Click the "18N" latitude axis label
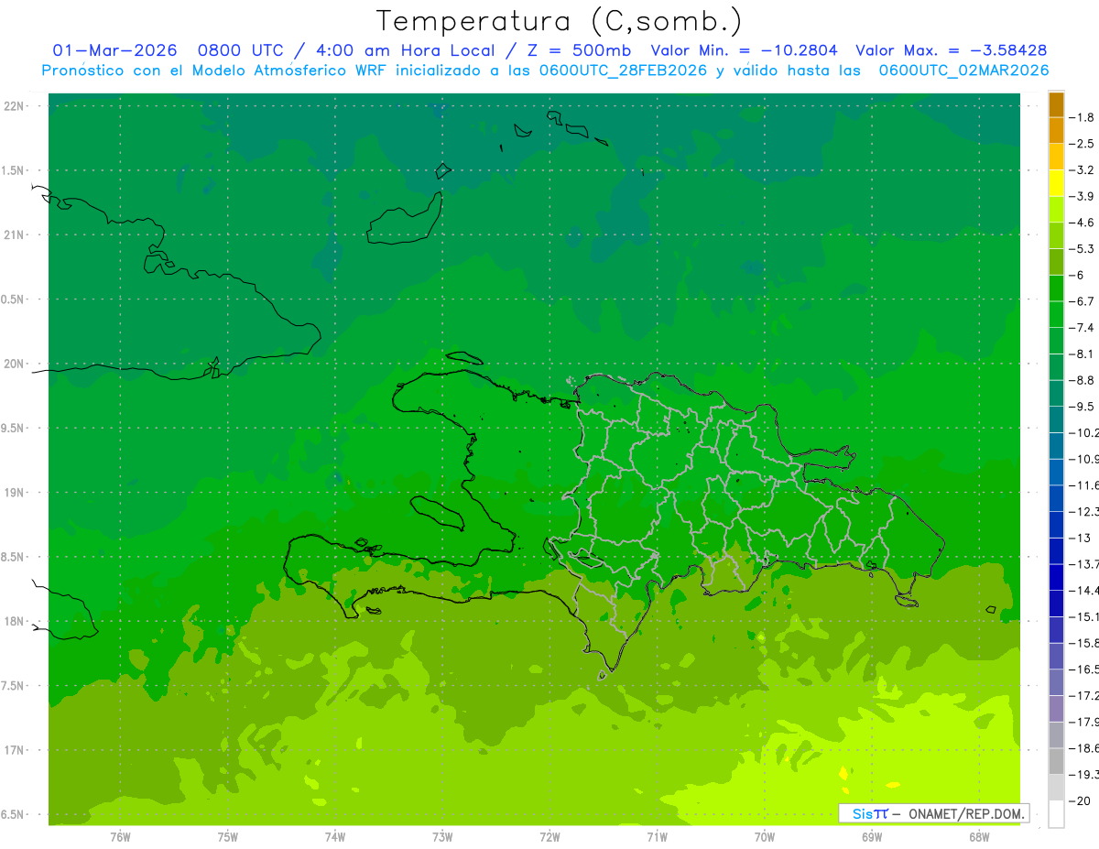The height and width of the screenshot is (849, 1099). pyautogui.click(x=14, y=621)
